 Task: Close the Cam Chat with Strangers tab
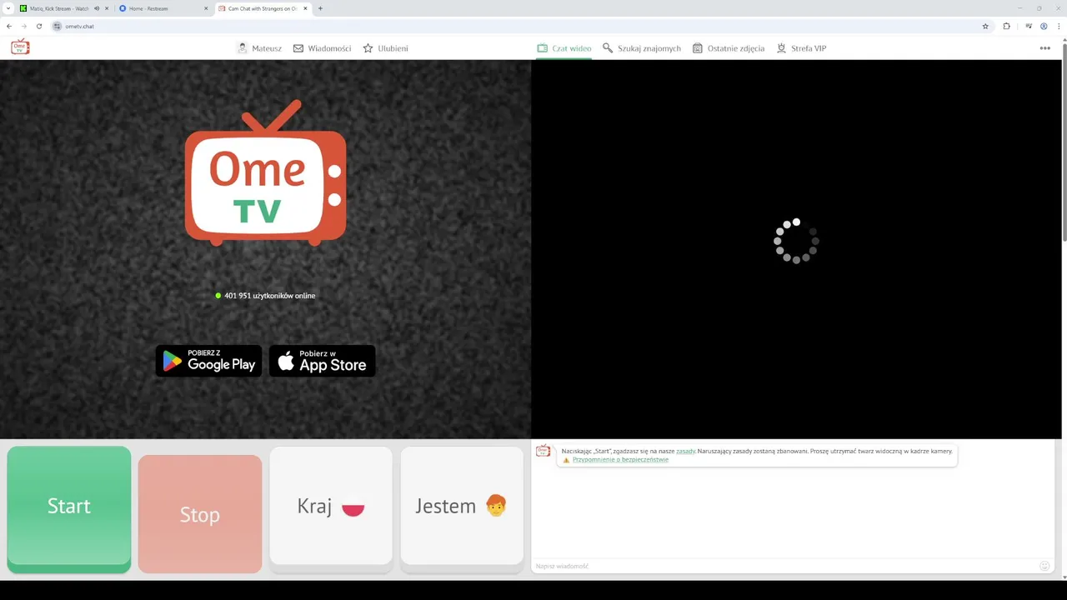(305, 8)
